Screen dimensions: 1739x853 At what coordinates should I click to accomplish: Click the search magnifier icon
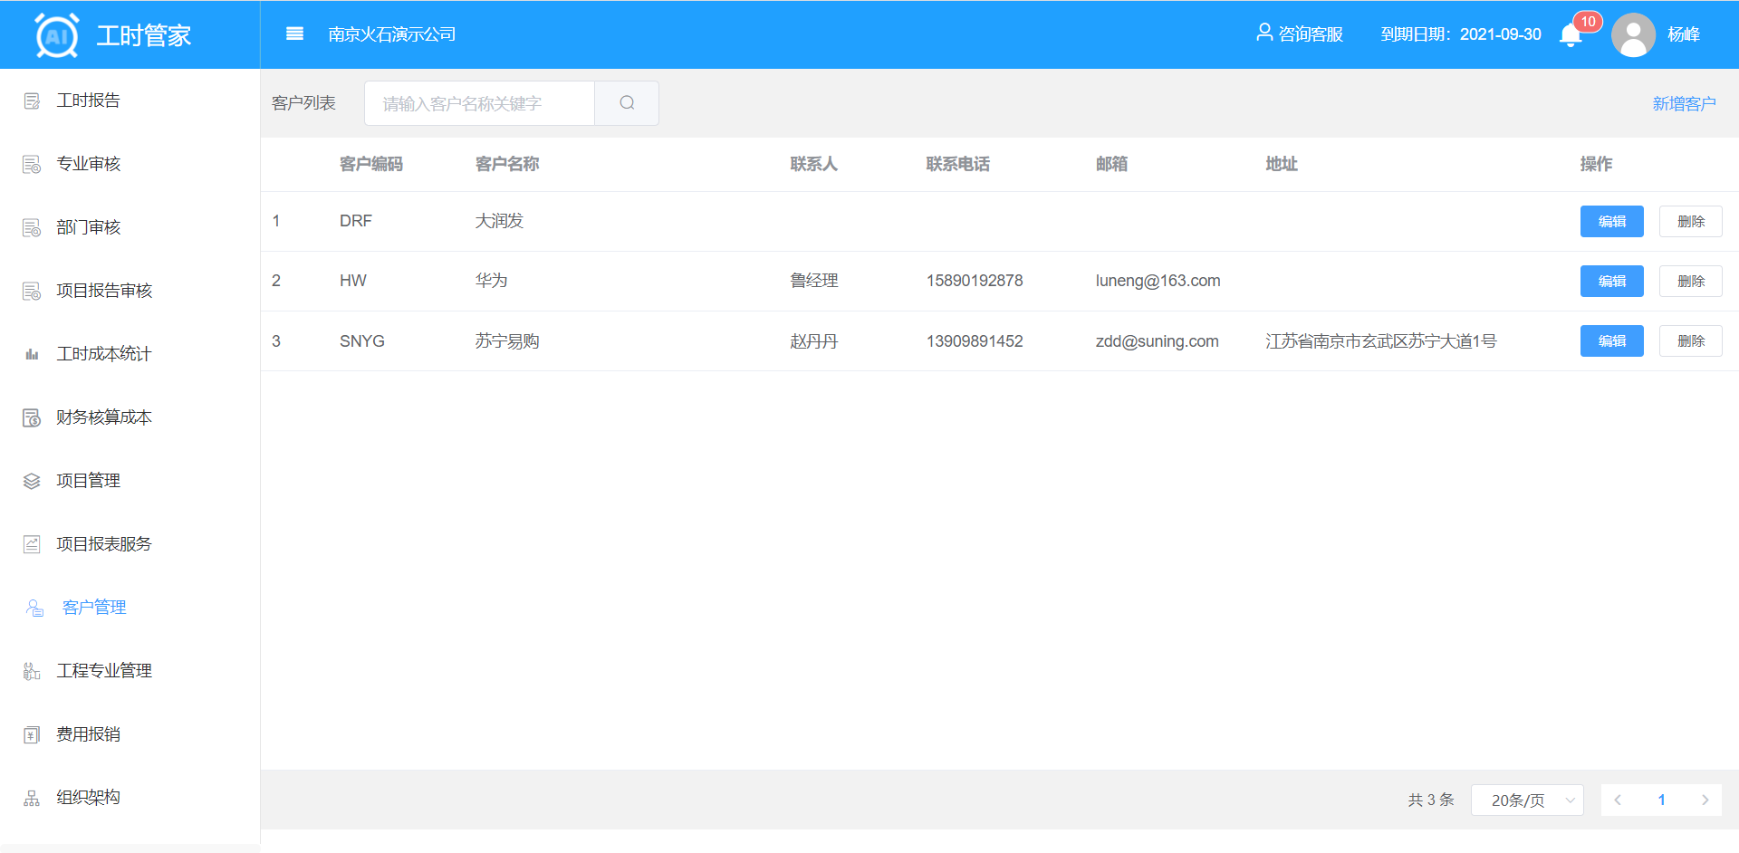[627, 103]
